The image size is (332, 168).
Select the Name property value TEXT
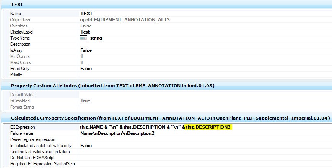coord(86,14)
